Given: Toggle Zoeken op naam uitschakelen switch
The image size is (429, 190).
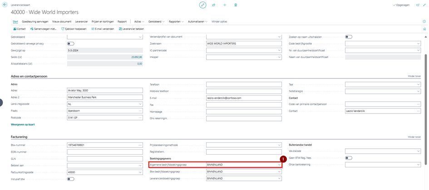Looking at the screenshot, I should click(x=348, y=37).
